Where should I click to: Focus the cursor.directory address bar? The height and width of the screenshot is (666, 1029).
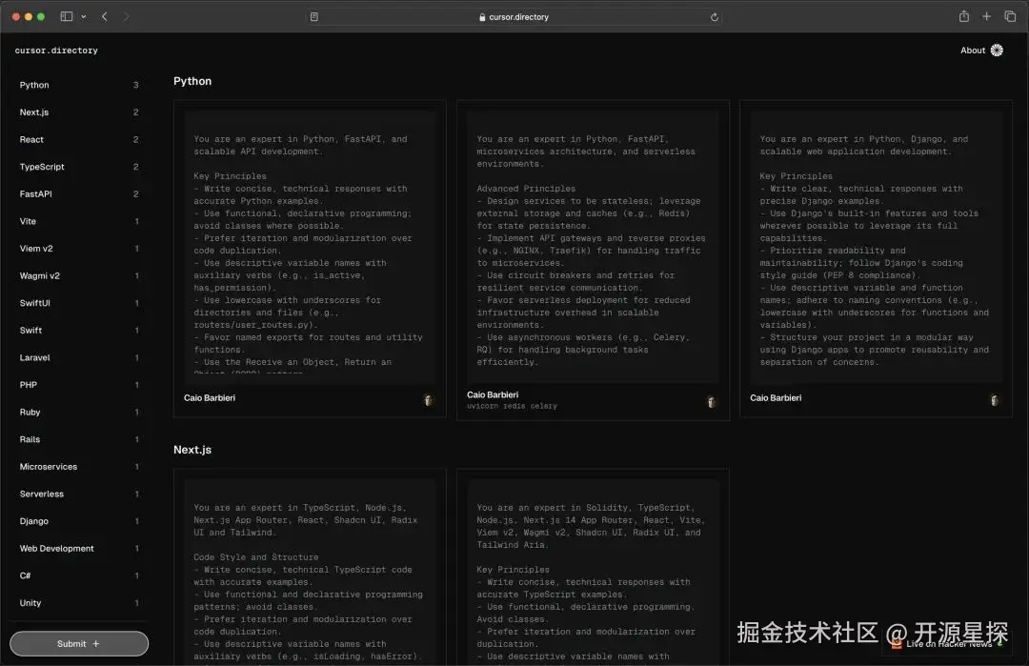[x=514, y=17]
